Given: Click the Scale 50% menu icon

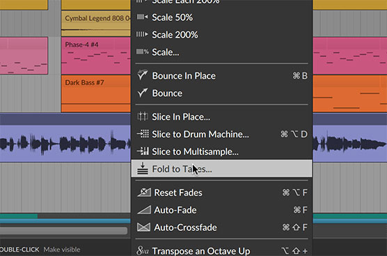Looking at the screenshot, I should 143,17.
